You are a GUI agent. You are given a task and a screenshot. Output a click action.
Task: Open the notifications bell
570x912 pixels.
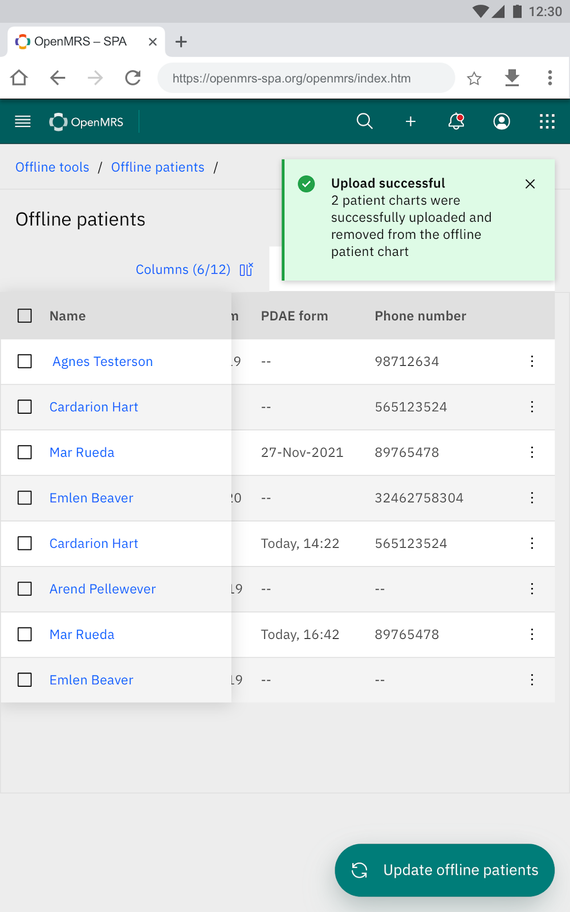click(456, 121)
